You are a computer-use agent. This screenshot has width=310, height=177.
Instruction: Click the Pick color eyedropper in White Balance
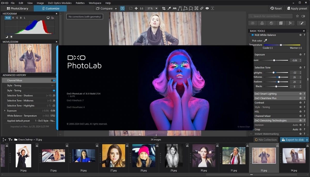click(265, 41)
